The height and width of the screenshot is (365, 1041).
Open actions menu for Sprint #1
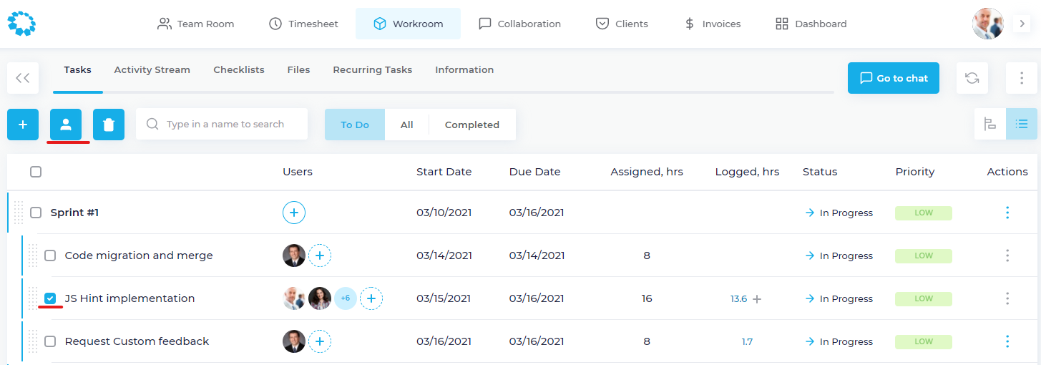pyautogui.click(x=1007, y=213)
